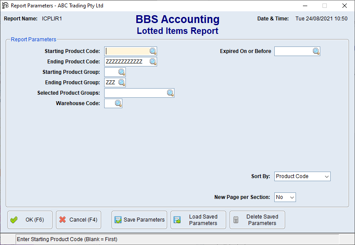355x245 pixels.
Task: Click Starting Product Group search icon
Action: click(122, 72)
